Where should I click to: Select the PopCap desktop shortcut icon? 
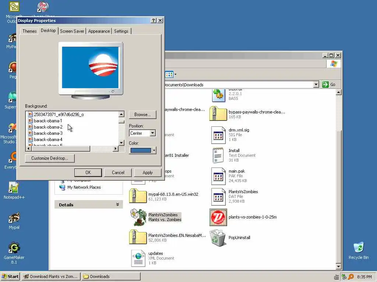pyautogui.click(x=43, y=7)
